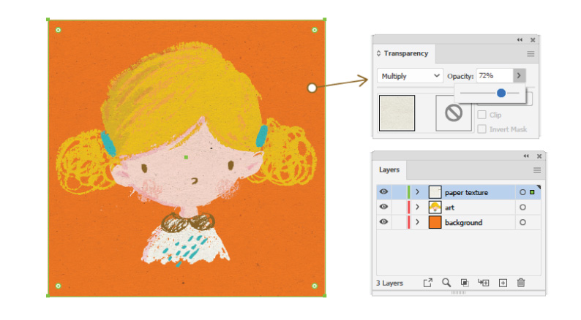
Task: Switch to the Transparency tab
Action: pyautogui.click(x=405, y=53)
